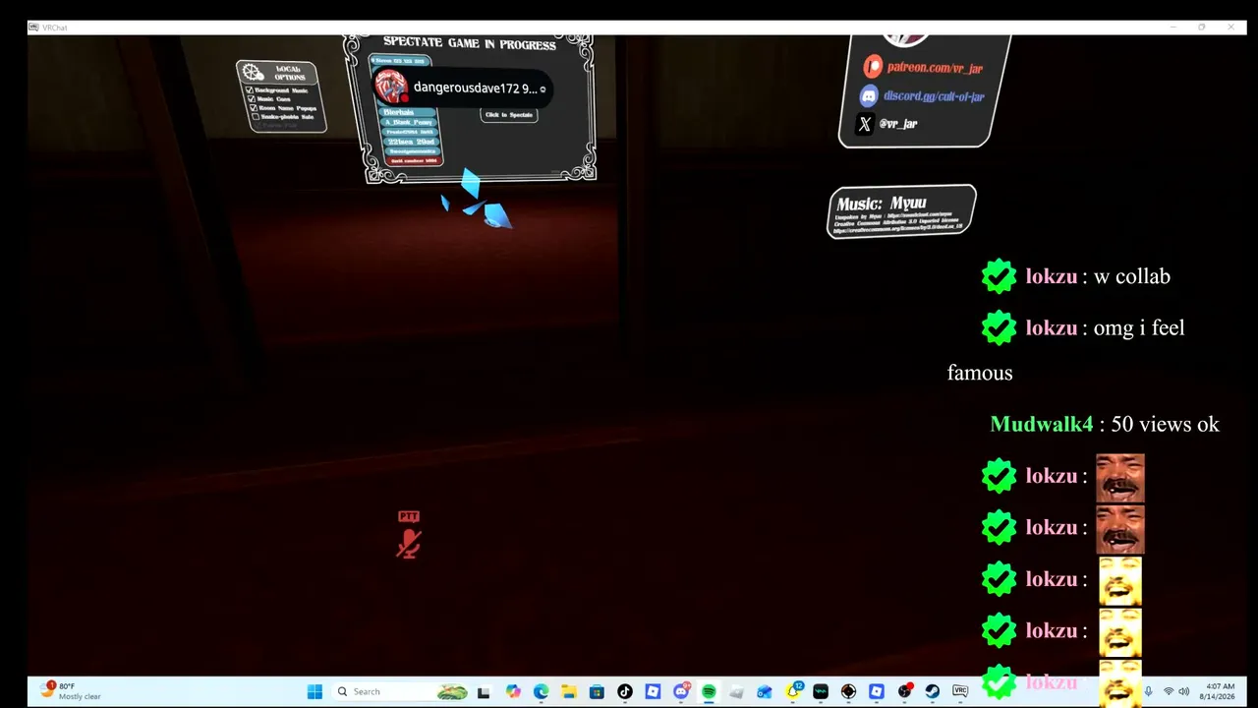Click the chat message 'w collab'

[1132, 276]
